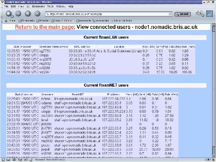The height and width of the screenshot is (162, 216).
Task: Click the Mozilla throbber logo icon
Action: [209, 14]
